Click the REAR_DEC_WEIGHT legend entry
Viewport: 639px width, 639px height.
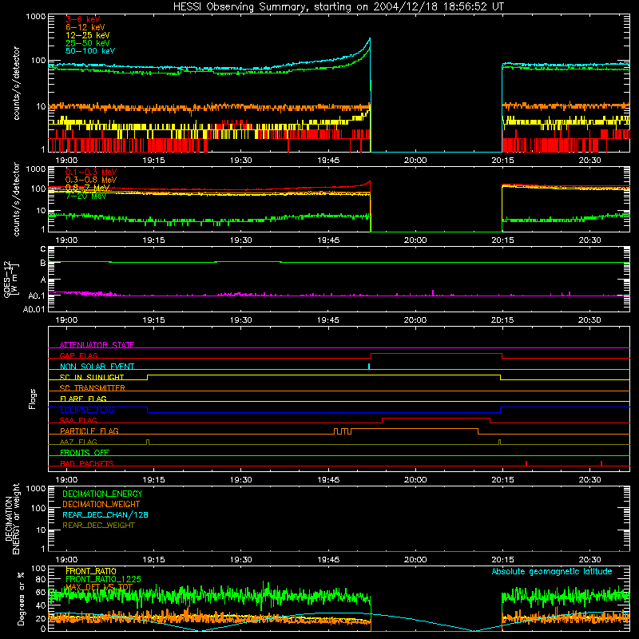click(x=98, y=526)
